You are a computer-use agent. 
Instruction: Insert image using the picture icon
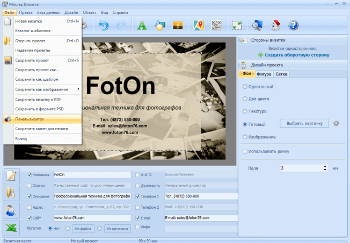(x=178, y=25)
